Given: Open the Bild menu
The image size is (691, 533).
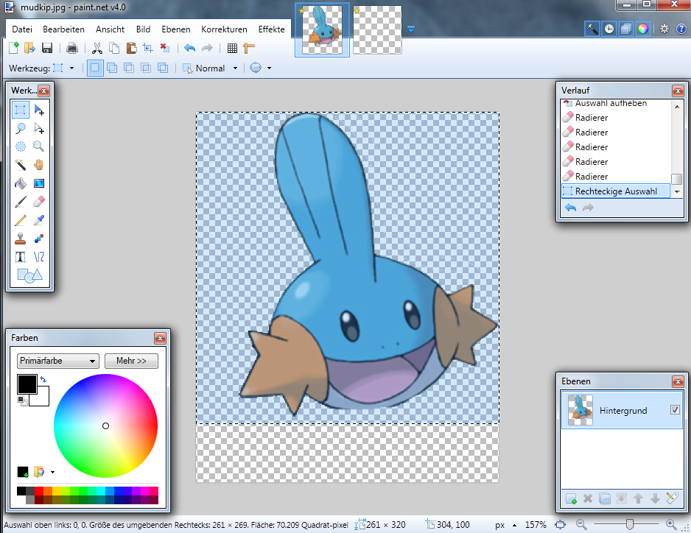Looking at the screenshot, I should pos(143,29).
